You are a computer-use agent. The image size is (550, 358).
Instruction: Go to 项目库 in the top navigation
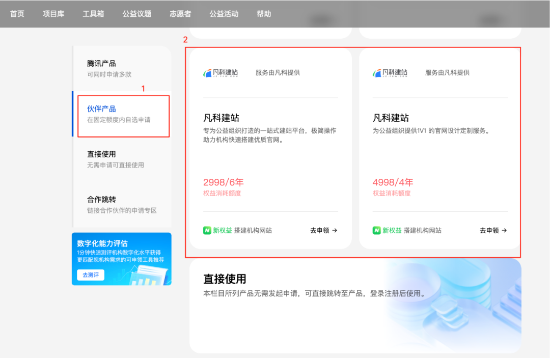click(x=53, y=14)
